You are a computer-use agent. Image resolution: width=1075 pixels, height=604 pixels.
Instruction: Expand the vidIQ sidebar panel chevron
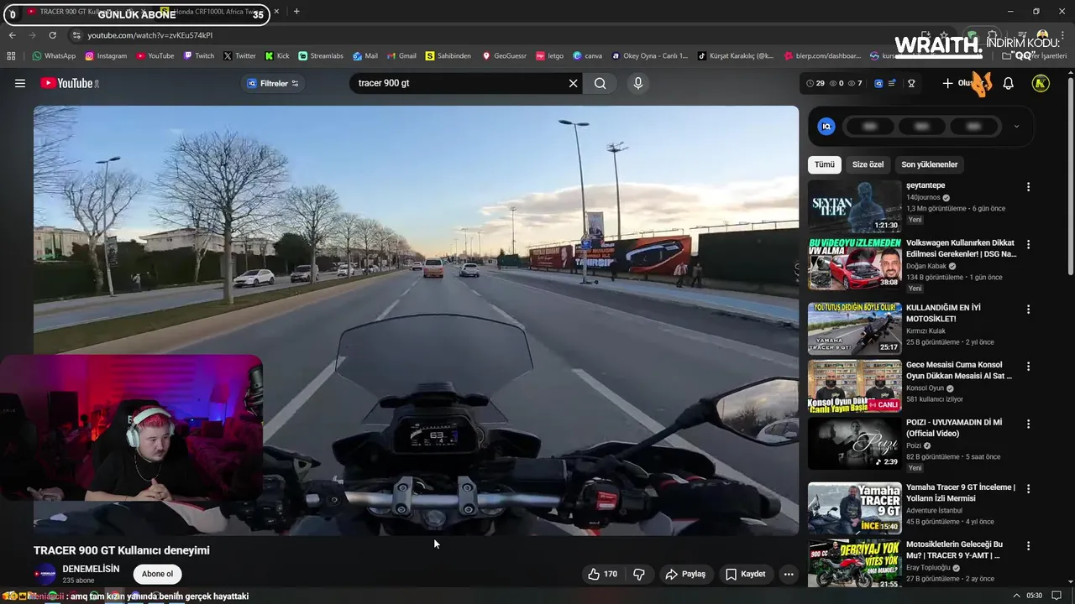click(1016, 127)
